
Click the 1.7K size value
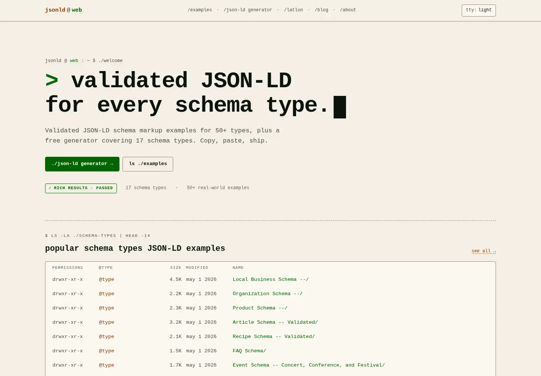coord(175,365)
